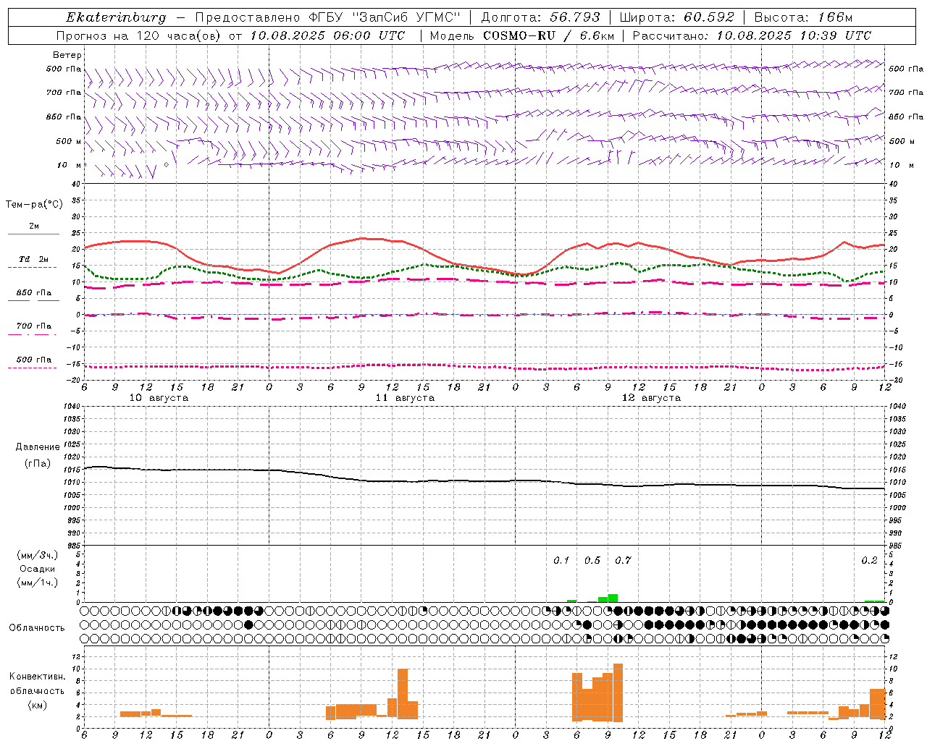Viewport: 927px width, 741px height.
Task: Click the 0.1 precipitation value
Action: click(x=561, y=560)
